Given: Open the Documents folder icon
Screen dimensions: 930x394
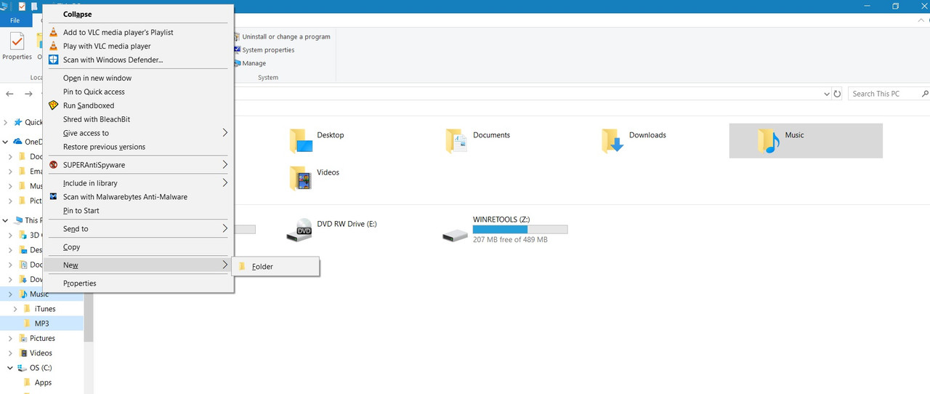Looking at the screenshot, I should pos(457,141).
